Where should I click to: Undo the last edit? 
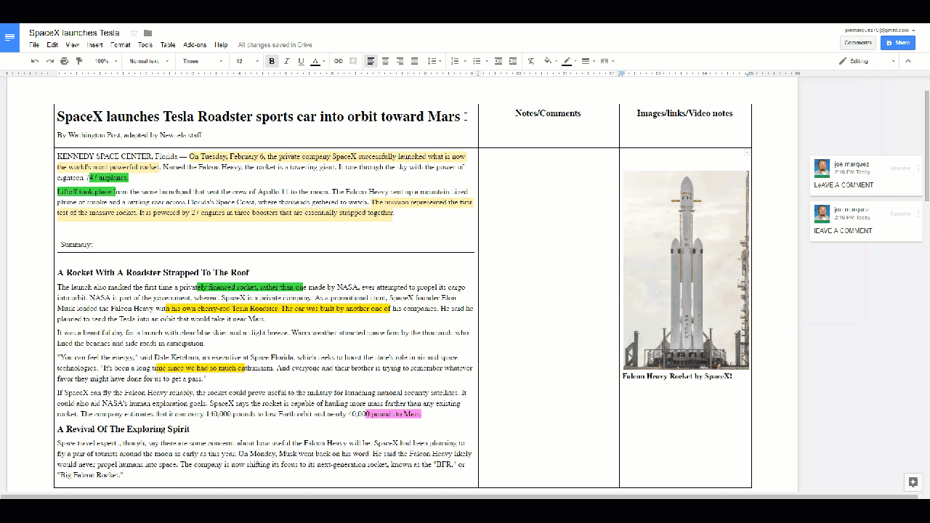pos(35,61)
